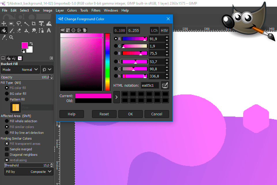Select the Fuzzy Select magic wand

coord(26,23)
